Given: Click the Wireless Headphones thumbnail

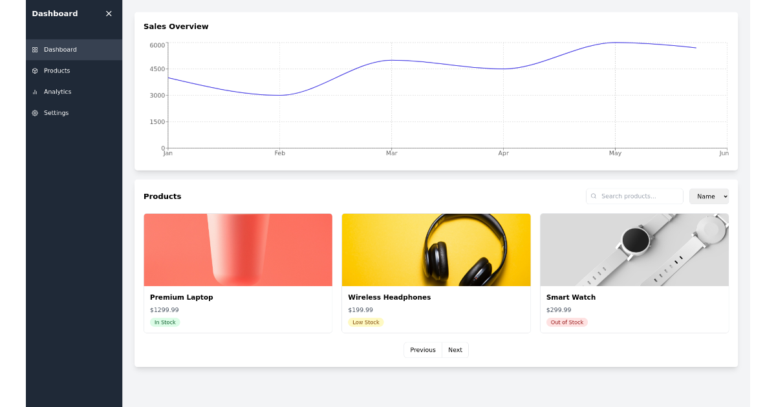Looking at the screenshot, I should (x=436, y=250).
